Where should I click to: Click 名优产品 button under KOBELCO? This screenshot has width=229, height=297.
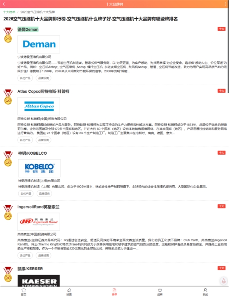(x=26, y=193)
